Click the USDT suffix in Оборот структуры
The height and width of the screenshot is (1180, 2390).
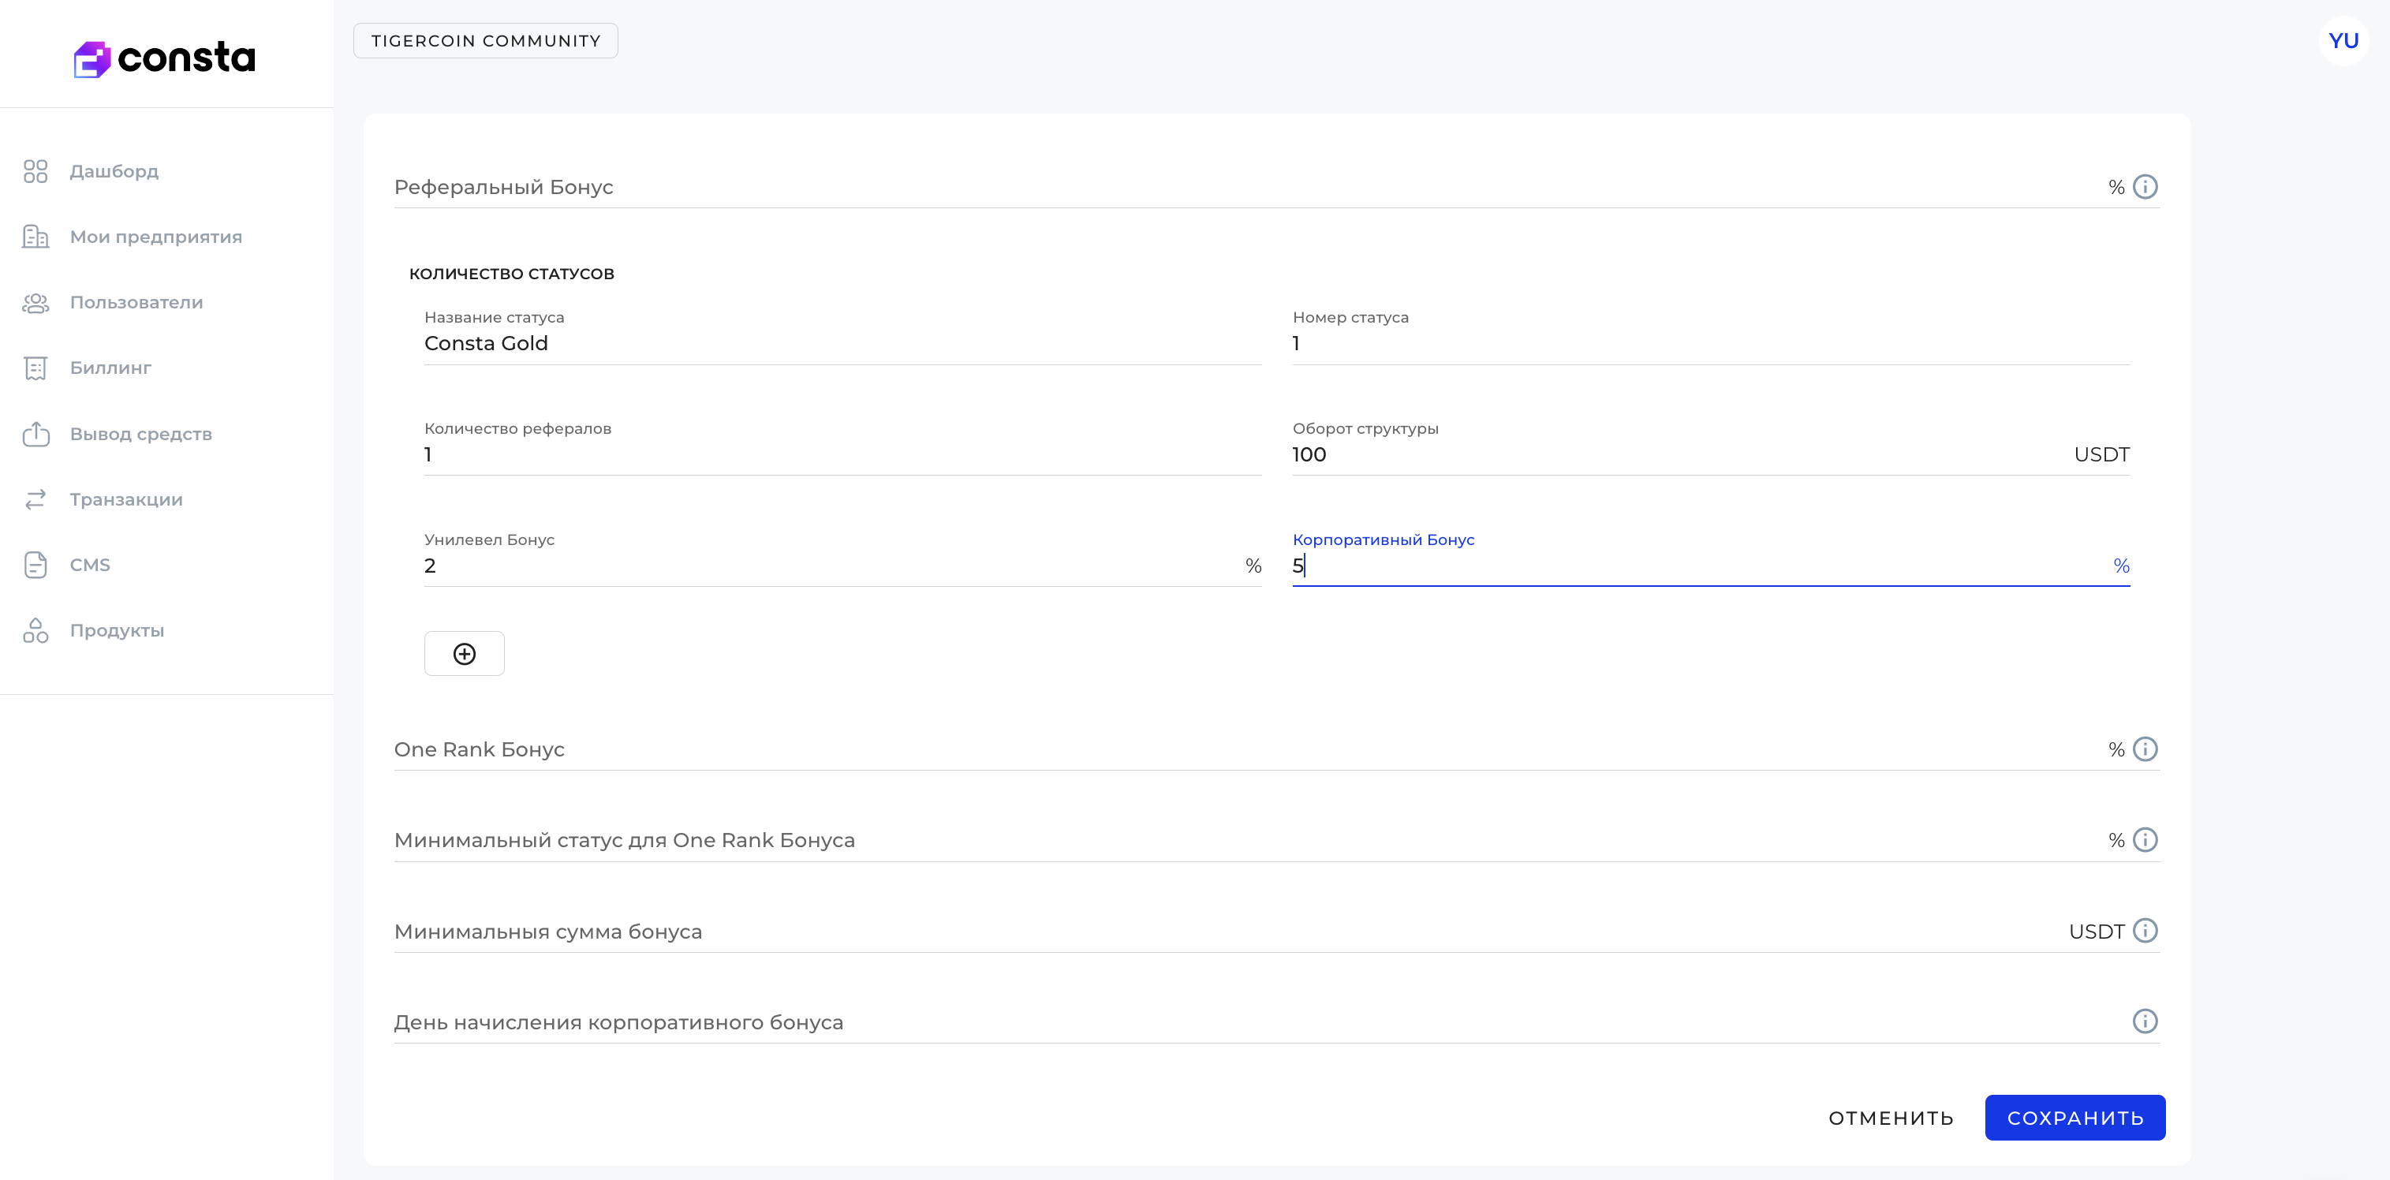tap(2101, 454)
